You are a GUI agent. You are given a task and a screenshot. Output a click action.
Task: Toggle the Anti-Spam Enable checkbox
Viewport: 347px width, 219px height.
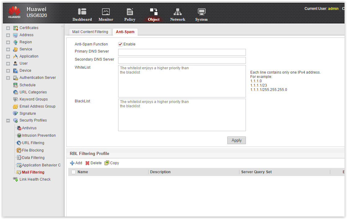[x=120, y=44]
